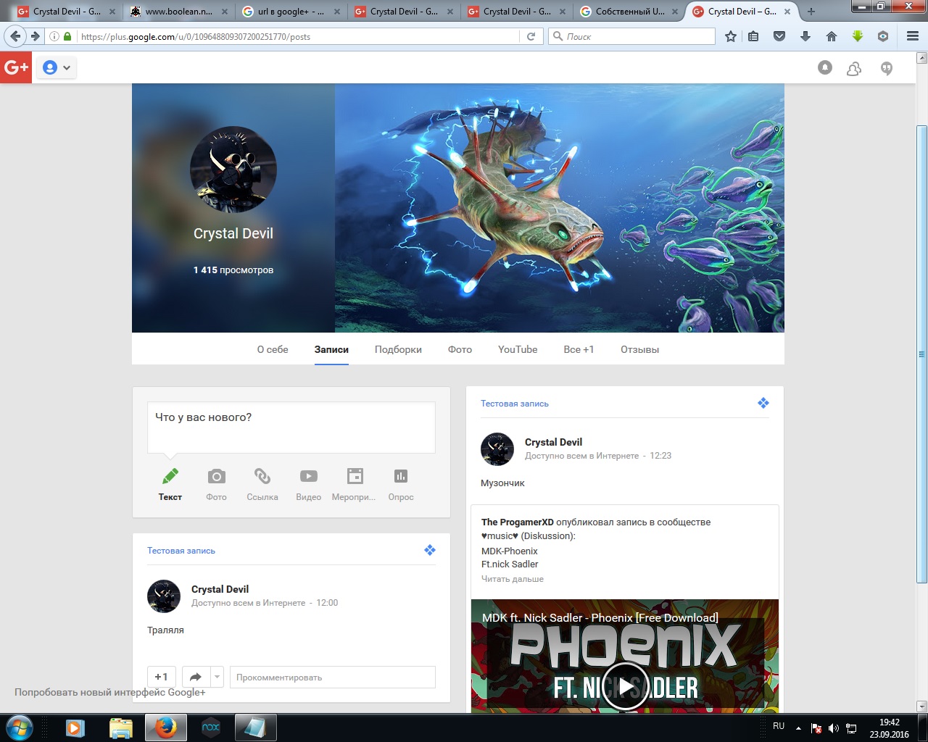Select the Photo camera post option
The image size is (928, 742).
(x=216, y=477)
